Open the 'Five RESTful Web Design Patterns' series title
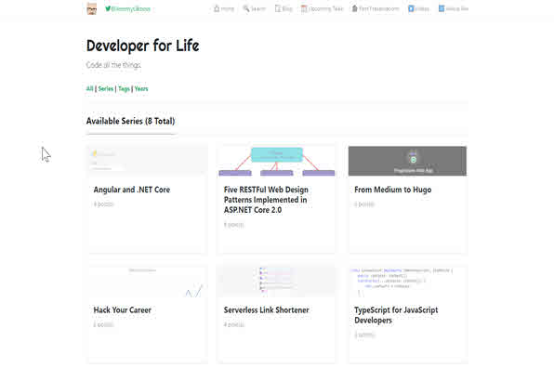 click(266, 200)
